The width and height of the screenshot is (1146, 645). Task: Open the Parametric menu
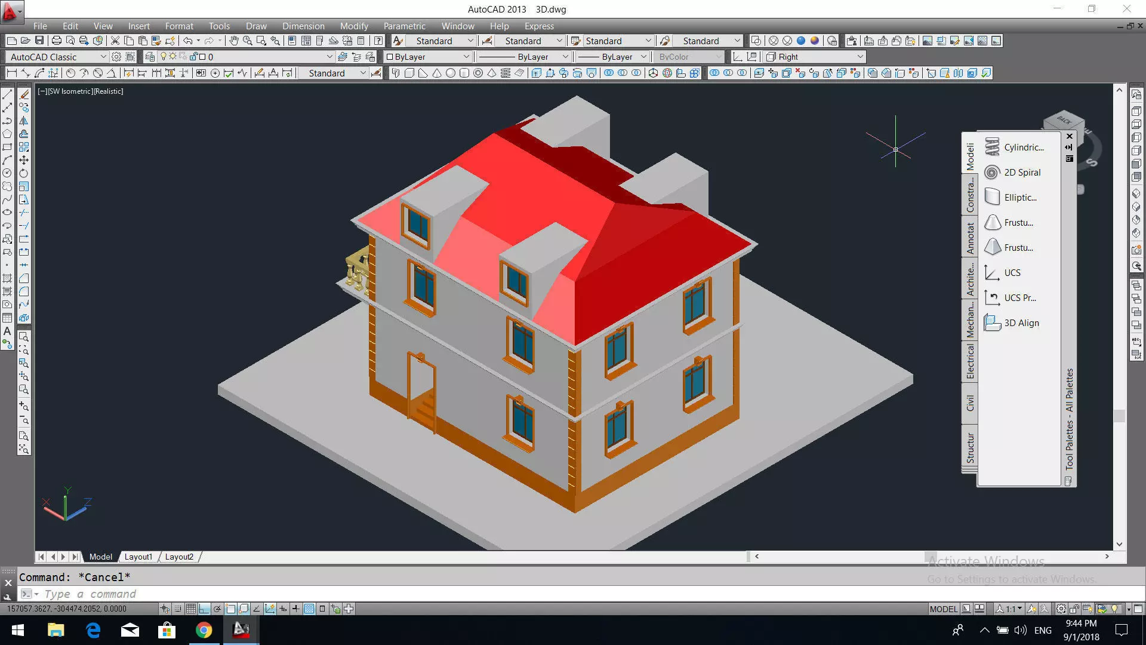click(404, 26)
